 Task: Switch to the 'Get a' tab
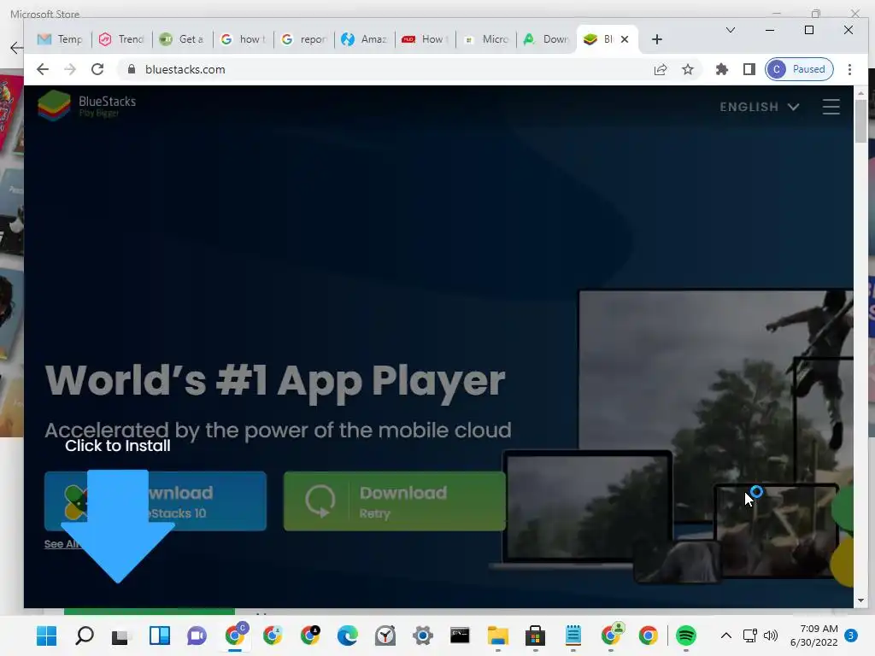click(x=183, y=39)
